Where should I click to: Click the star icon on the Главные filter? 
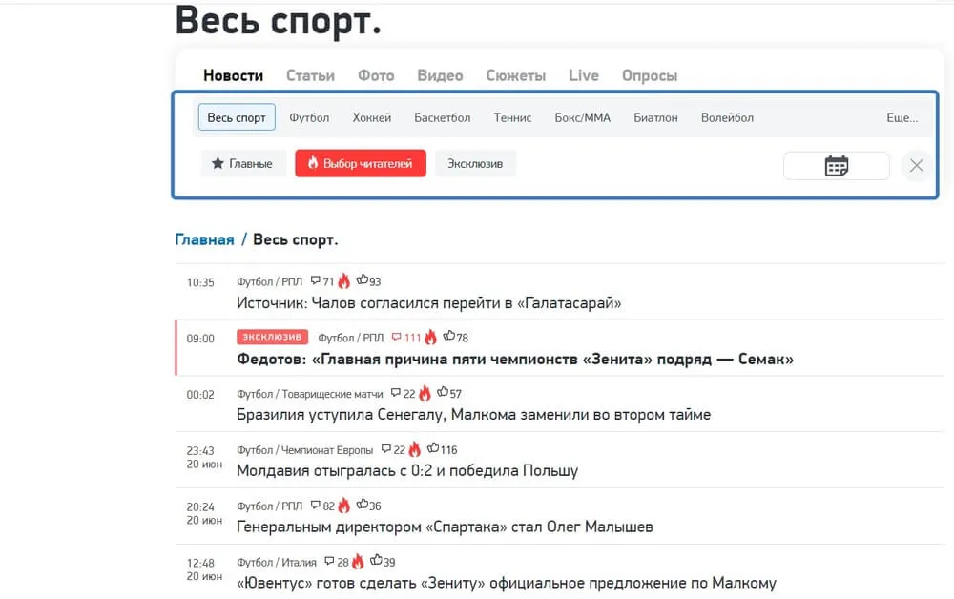point(218,163)
